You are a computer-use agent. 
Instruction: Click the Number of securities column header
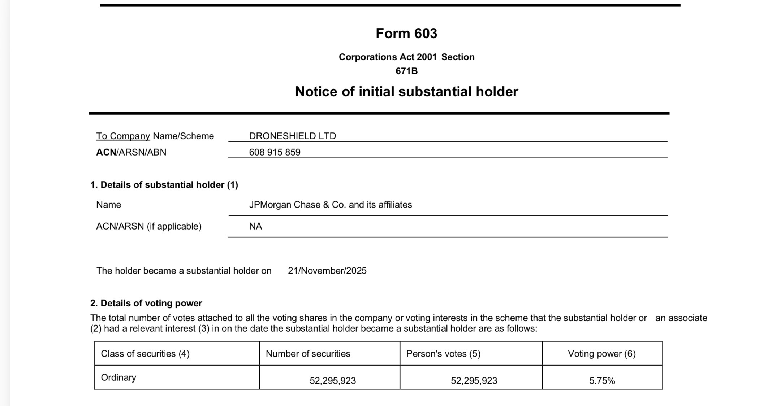point(308,354)
